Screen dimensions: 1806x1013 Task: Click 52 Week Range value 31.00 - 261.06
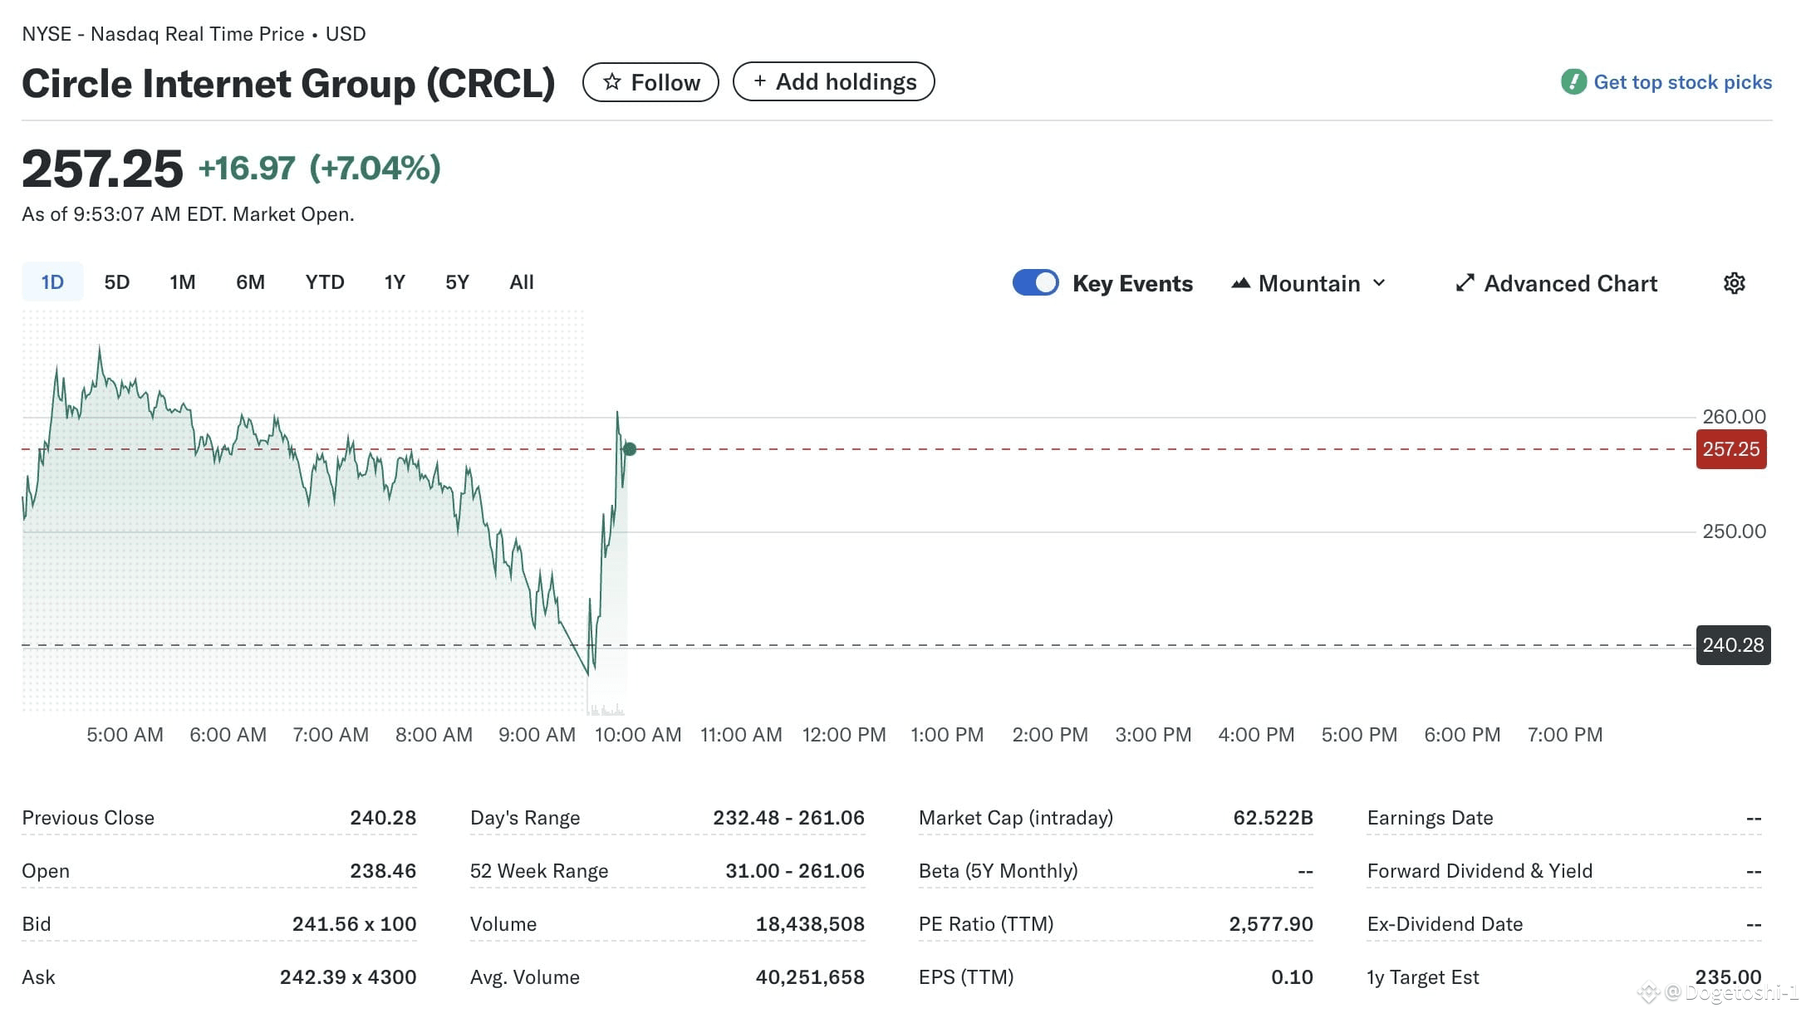coord(795,871)
